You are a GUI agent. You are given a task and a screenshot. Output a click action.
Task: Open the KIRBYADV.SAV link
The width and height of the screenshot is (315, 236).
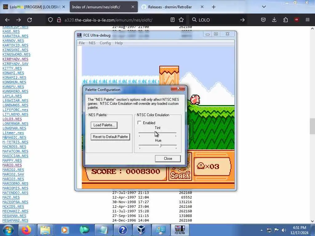(x=15, y=64)
